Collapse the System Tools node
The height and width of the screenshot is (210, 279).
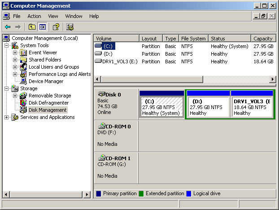[6, 46]
